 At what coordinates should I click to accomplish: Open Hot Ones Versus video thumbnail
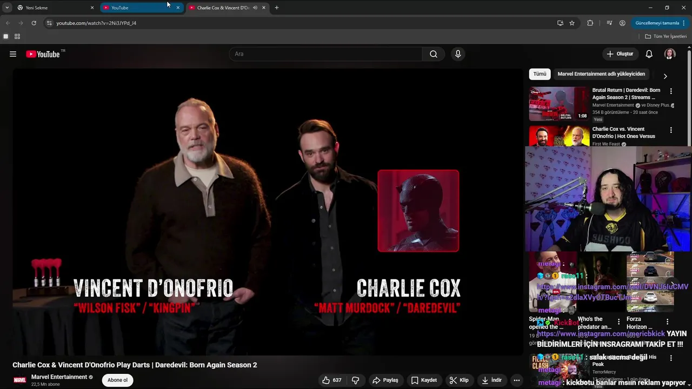(x=559, y=136)
